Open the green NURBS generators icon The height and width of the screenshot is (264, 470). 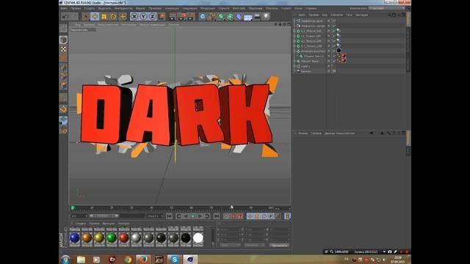221,16
